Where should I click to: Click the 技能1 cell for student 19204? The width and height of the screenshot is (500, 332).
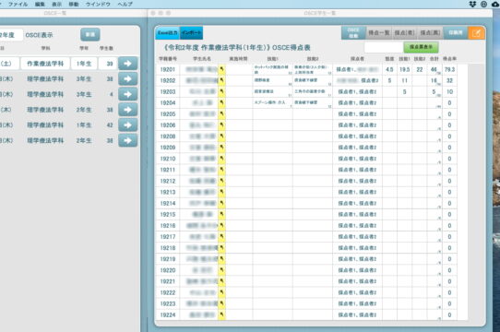click(273, 102)
